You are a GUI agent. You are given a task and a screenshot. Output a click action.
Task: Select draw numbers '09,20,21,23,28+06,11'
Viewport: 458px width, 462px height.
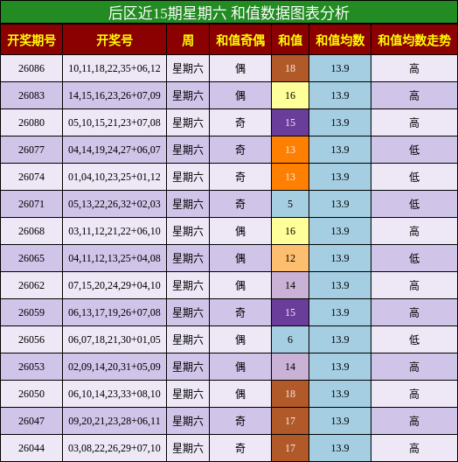coord(114,421)
